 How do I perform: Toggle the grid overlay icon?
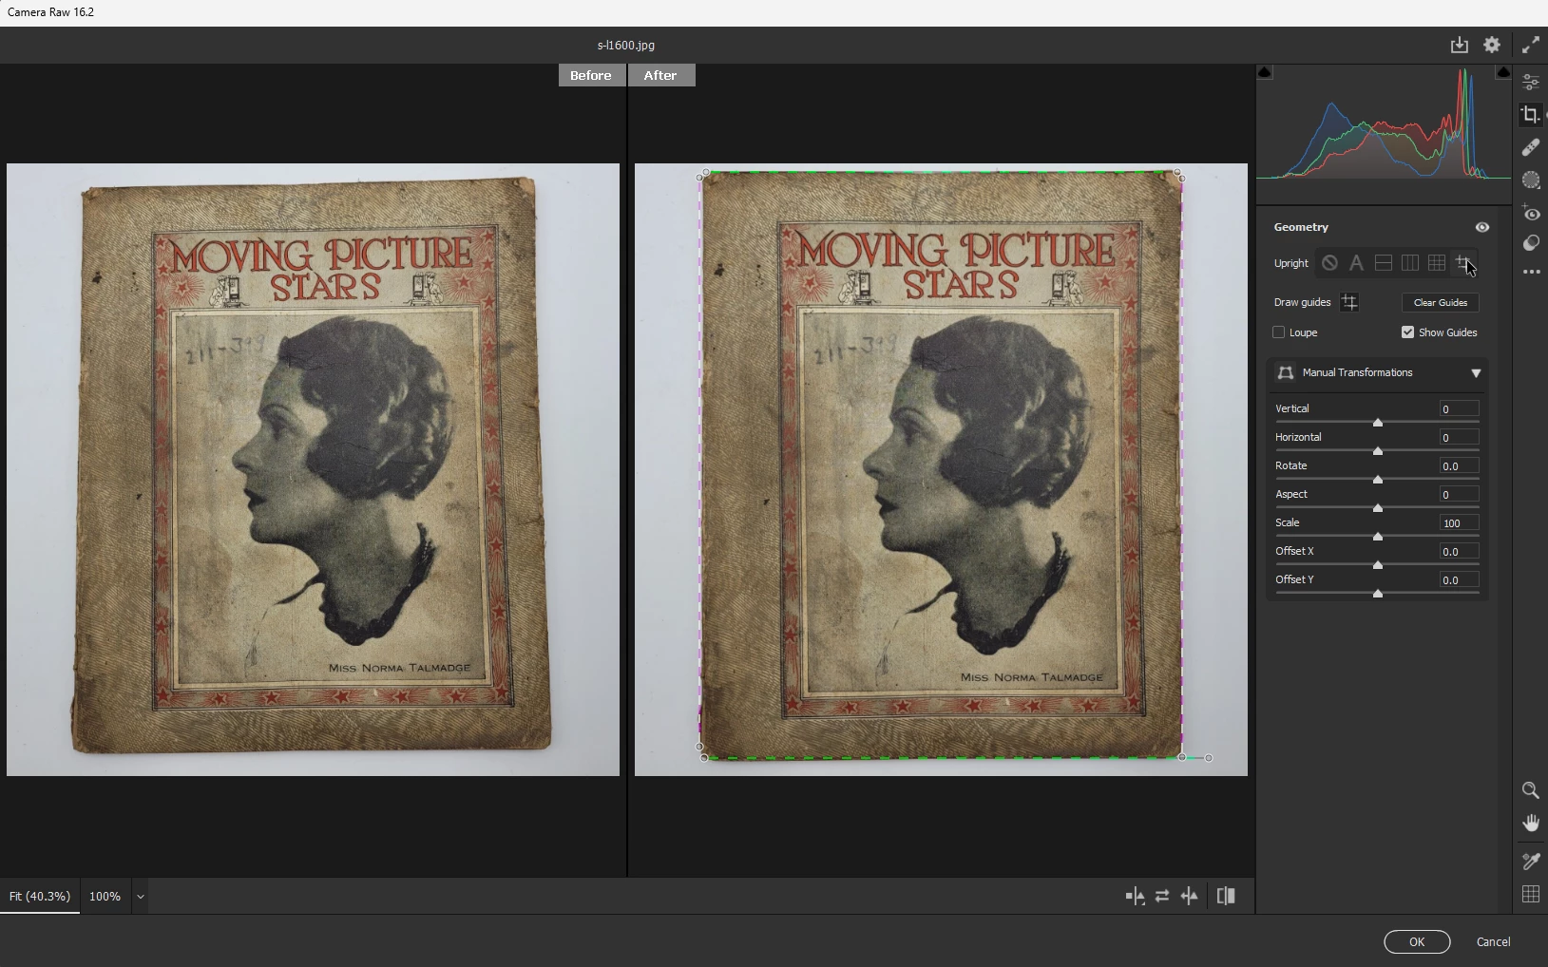tap(1530, 894)
